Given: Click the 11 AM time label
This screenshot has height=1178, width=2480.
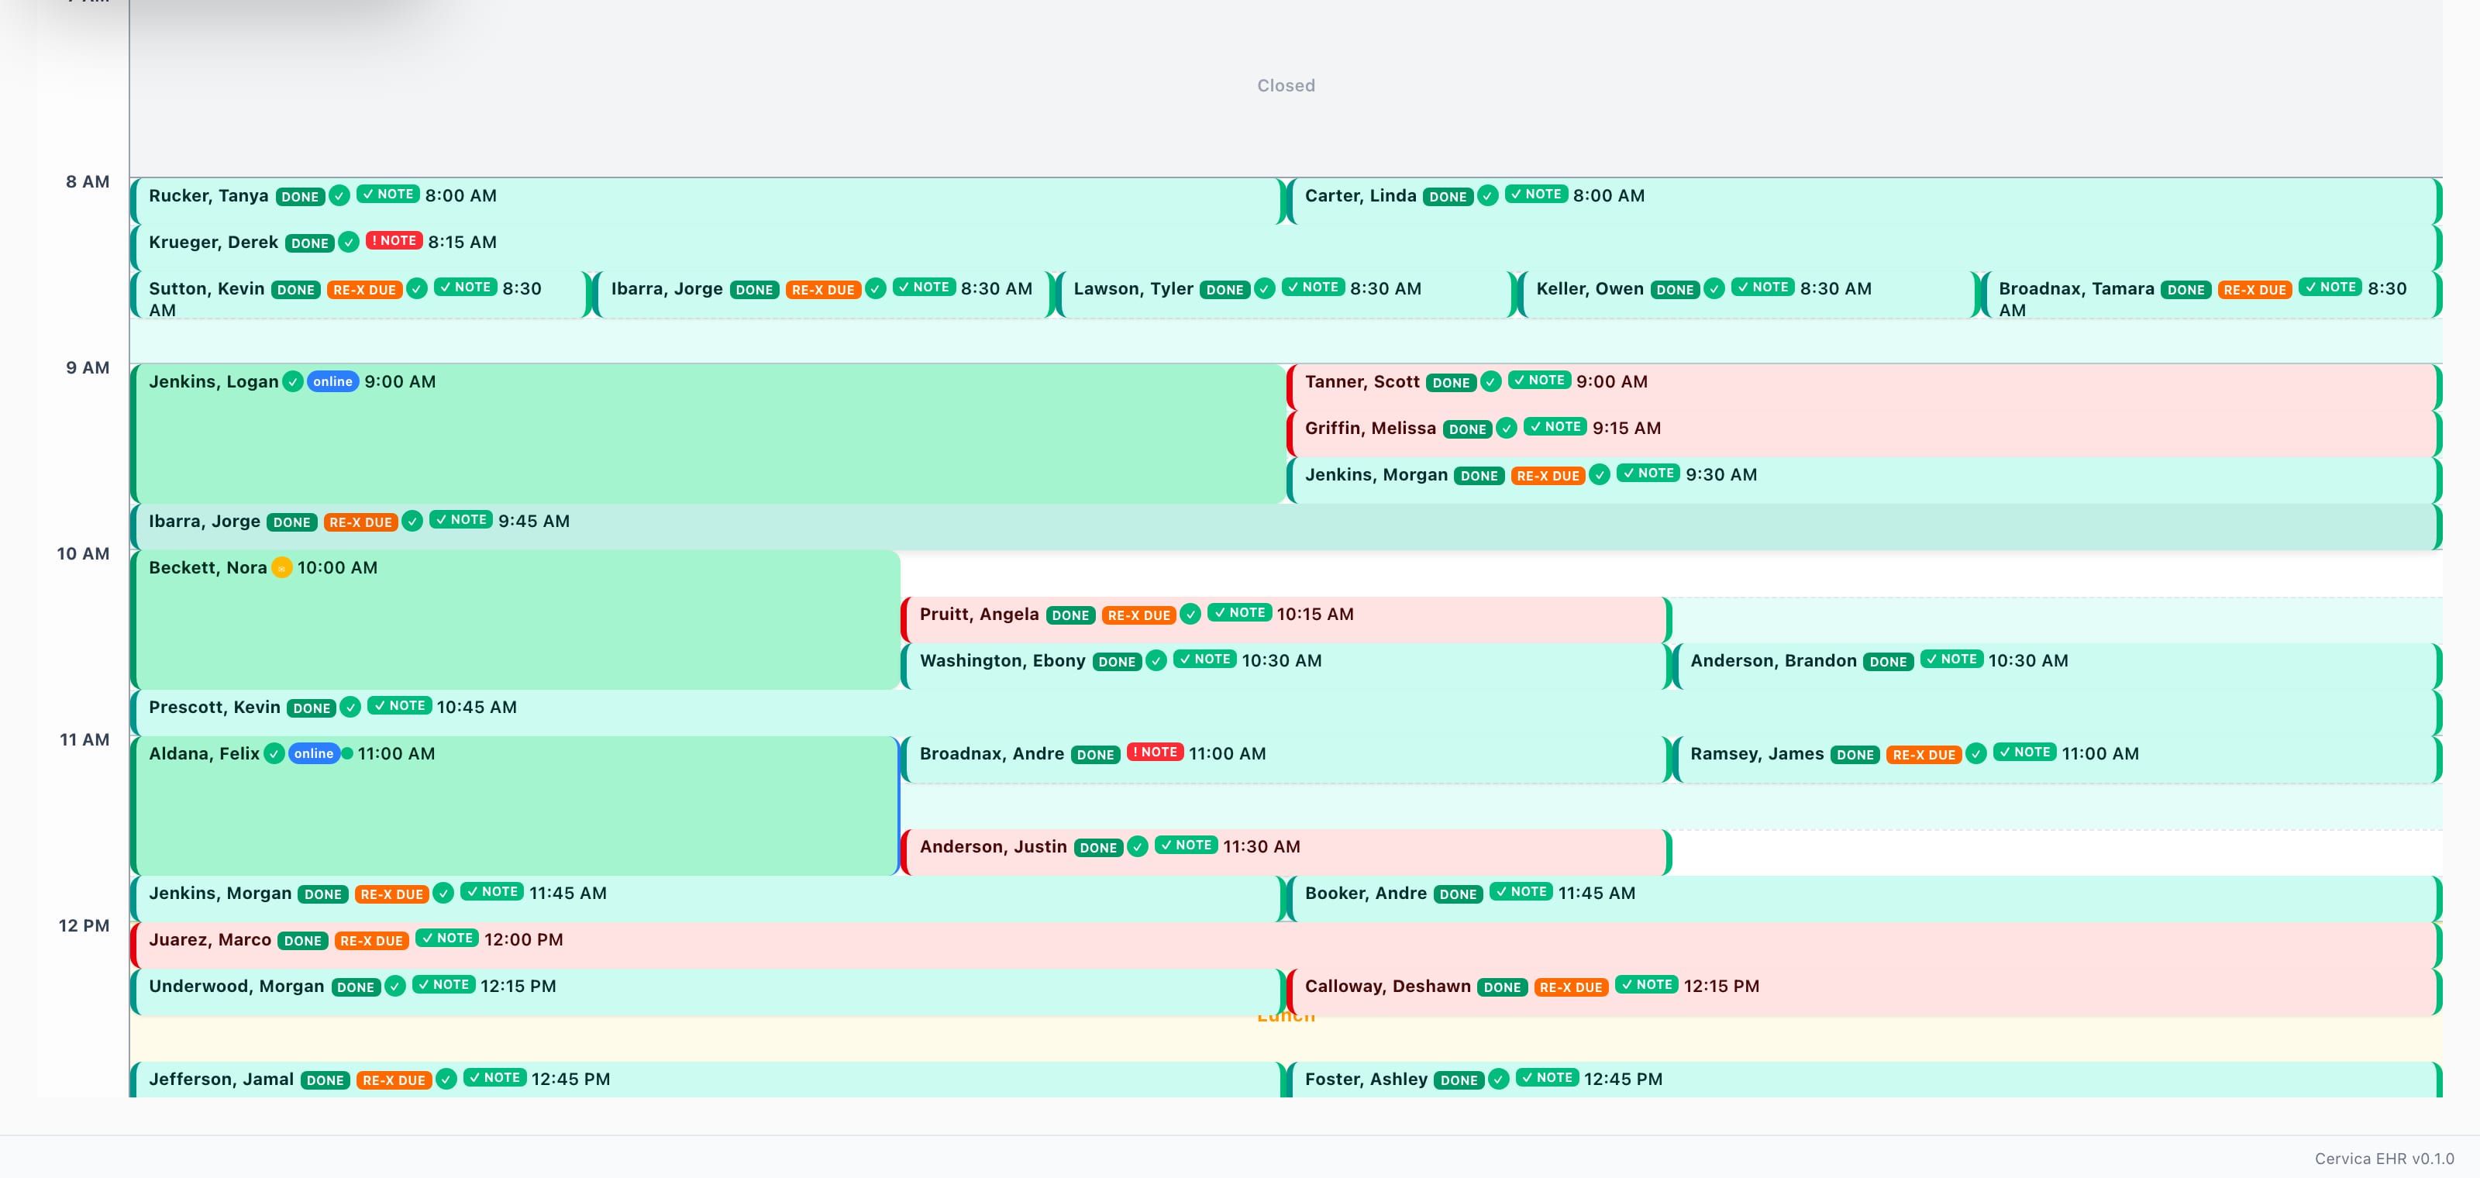Looking at the screenshot, I should [84, 739].
